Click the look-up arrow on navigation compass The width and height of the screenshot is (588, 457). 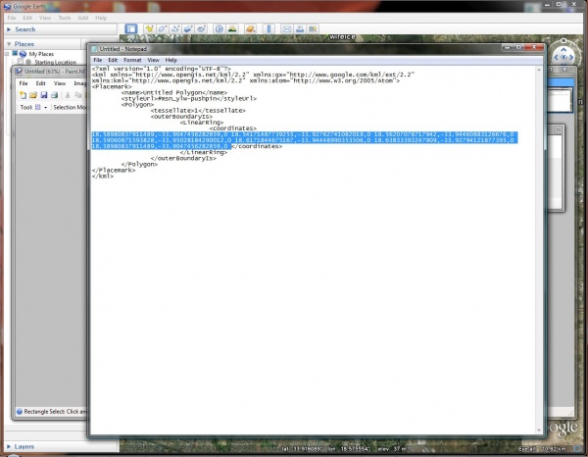tap(563, 49)
